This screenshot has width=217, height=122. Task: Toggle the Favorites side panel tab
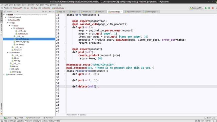point(1,109)
